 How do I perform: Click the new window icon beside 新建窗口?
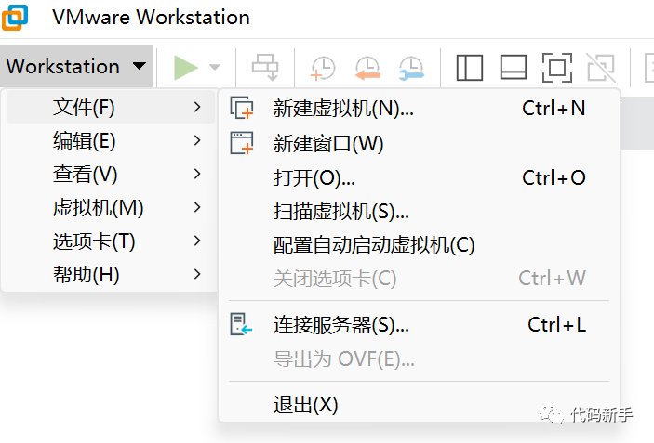[x=242, y=143]
